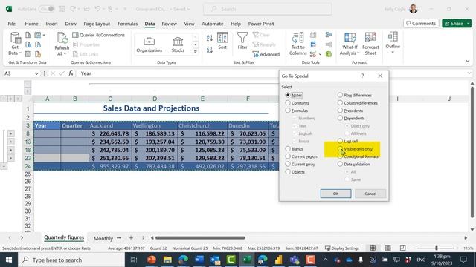Open Task View on taskbar

tap(134, 260)
